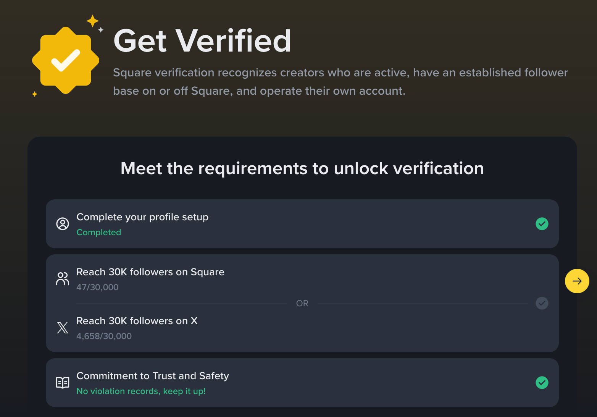Click the large sparkle star above badge
The width and height of the screenshot is (597, 417).
point(92,21)
